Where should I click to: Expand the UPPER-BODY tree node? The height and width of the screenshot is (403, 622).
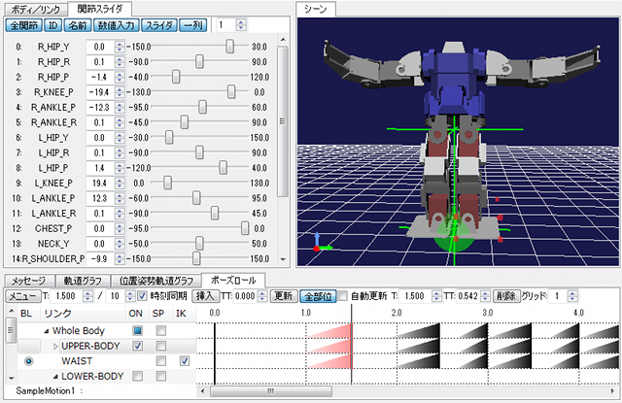coord(53,346)
